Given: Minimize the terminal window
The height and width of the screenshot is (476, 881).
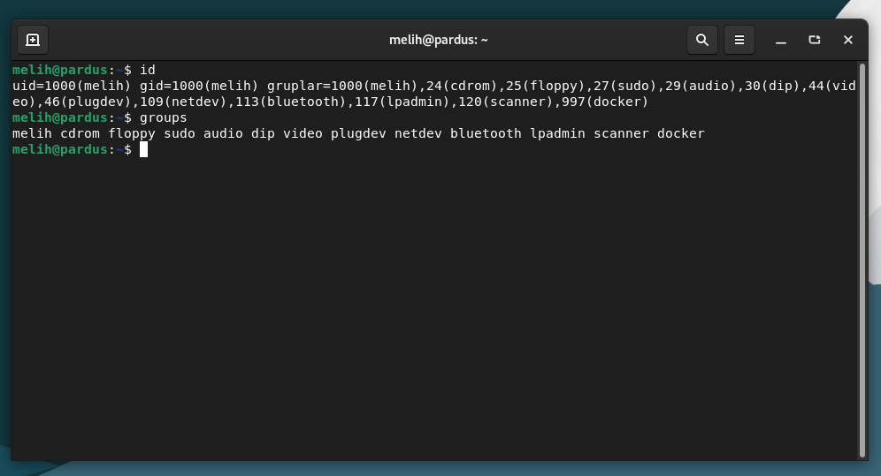Looking at the screenshot, I should (780, 40).
